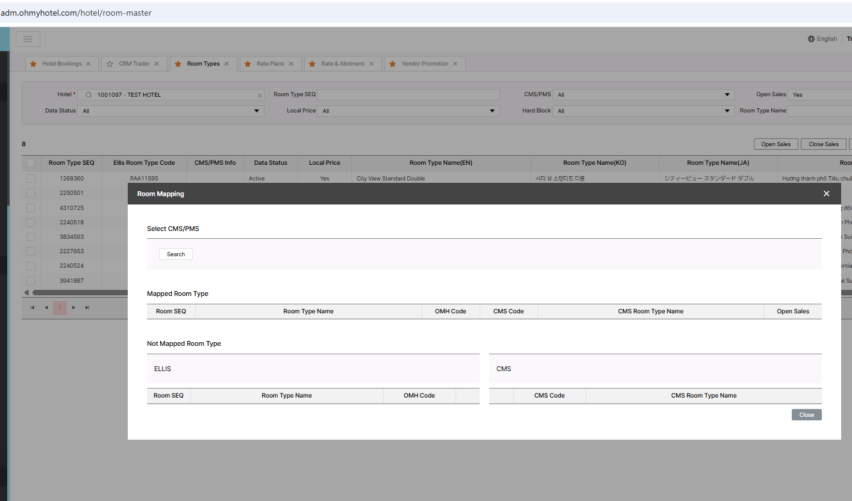Screen dimensions: 852x501
Task: Check the row for room 1268360
Action: (x=31, y=179)
